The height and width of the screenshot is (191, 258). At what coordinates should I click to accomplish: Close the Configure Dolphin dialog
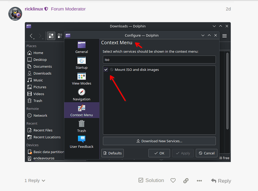click(x=216, y=35)
